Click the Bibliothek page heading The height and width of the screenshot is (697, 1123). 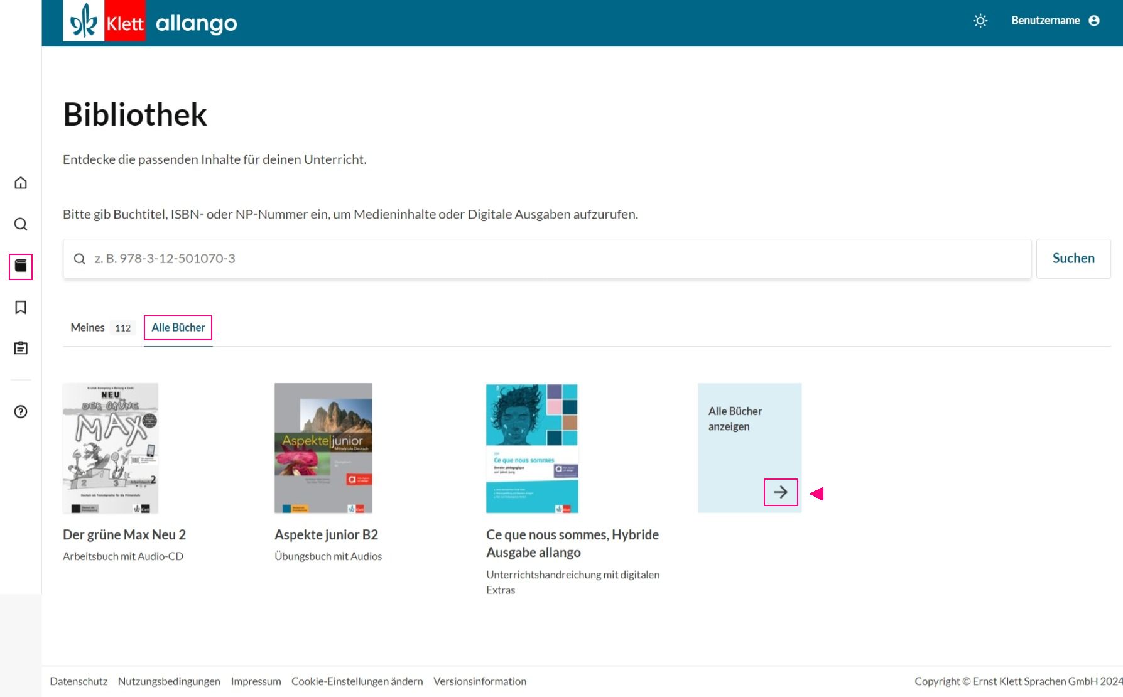click(135, 115)
